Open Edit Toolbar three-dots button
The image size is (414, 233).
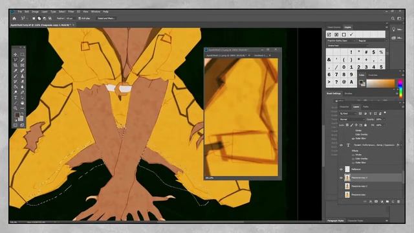click(22, 108)
